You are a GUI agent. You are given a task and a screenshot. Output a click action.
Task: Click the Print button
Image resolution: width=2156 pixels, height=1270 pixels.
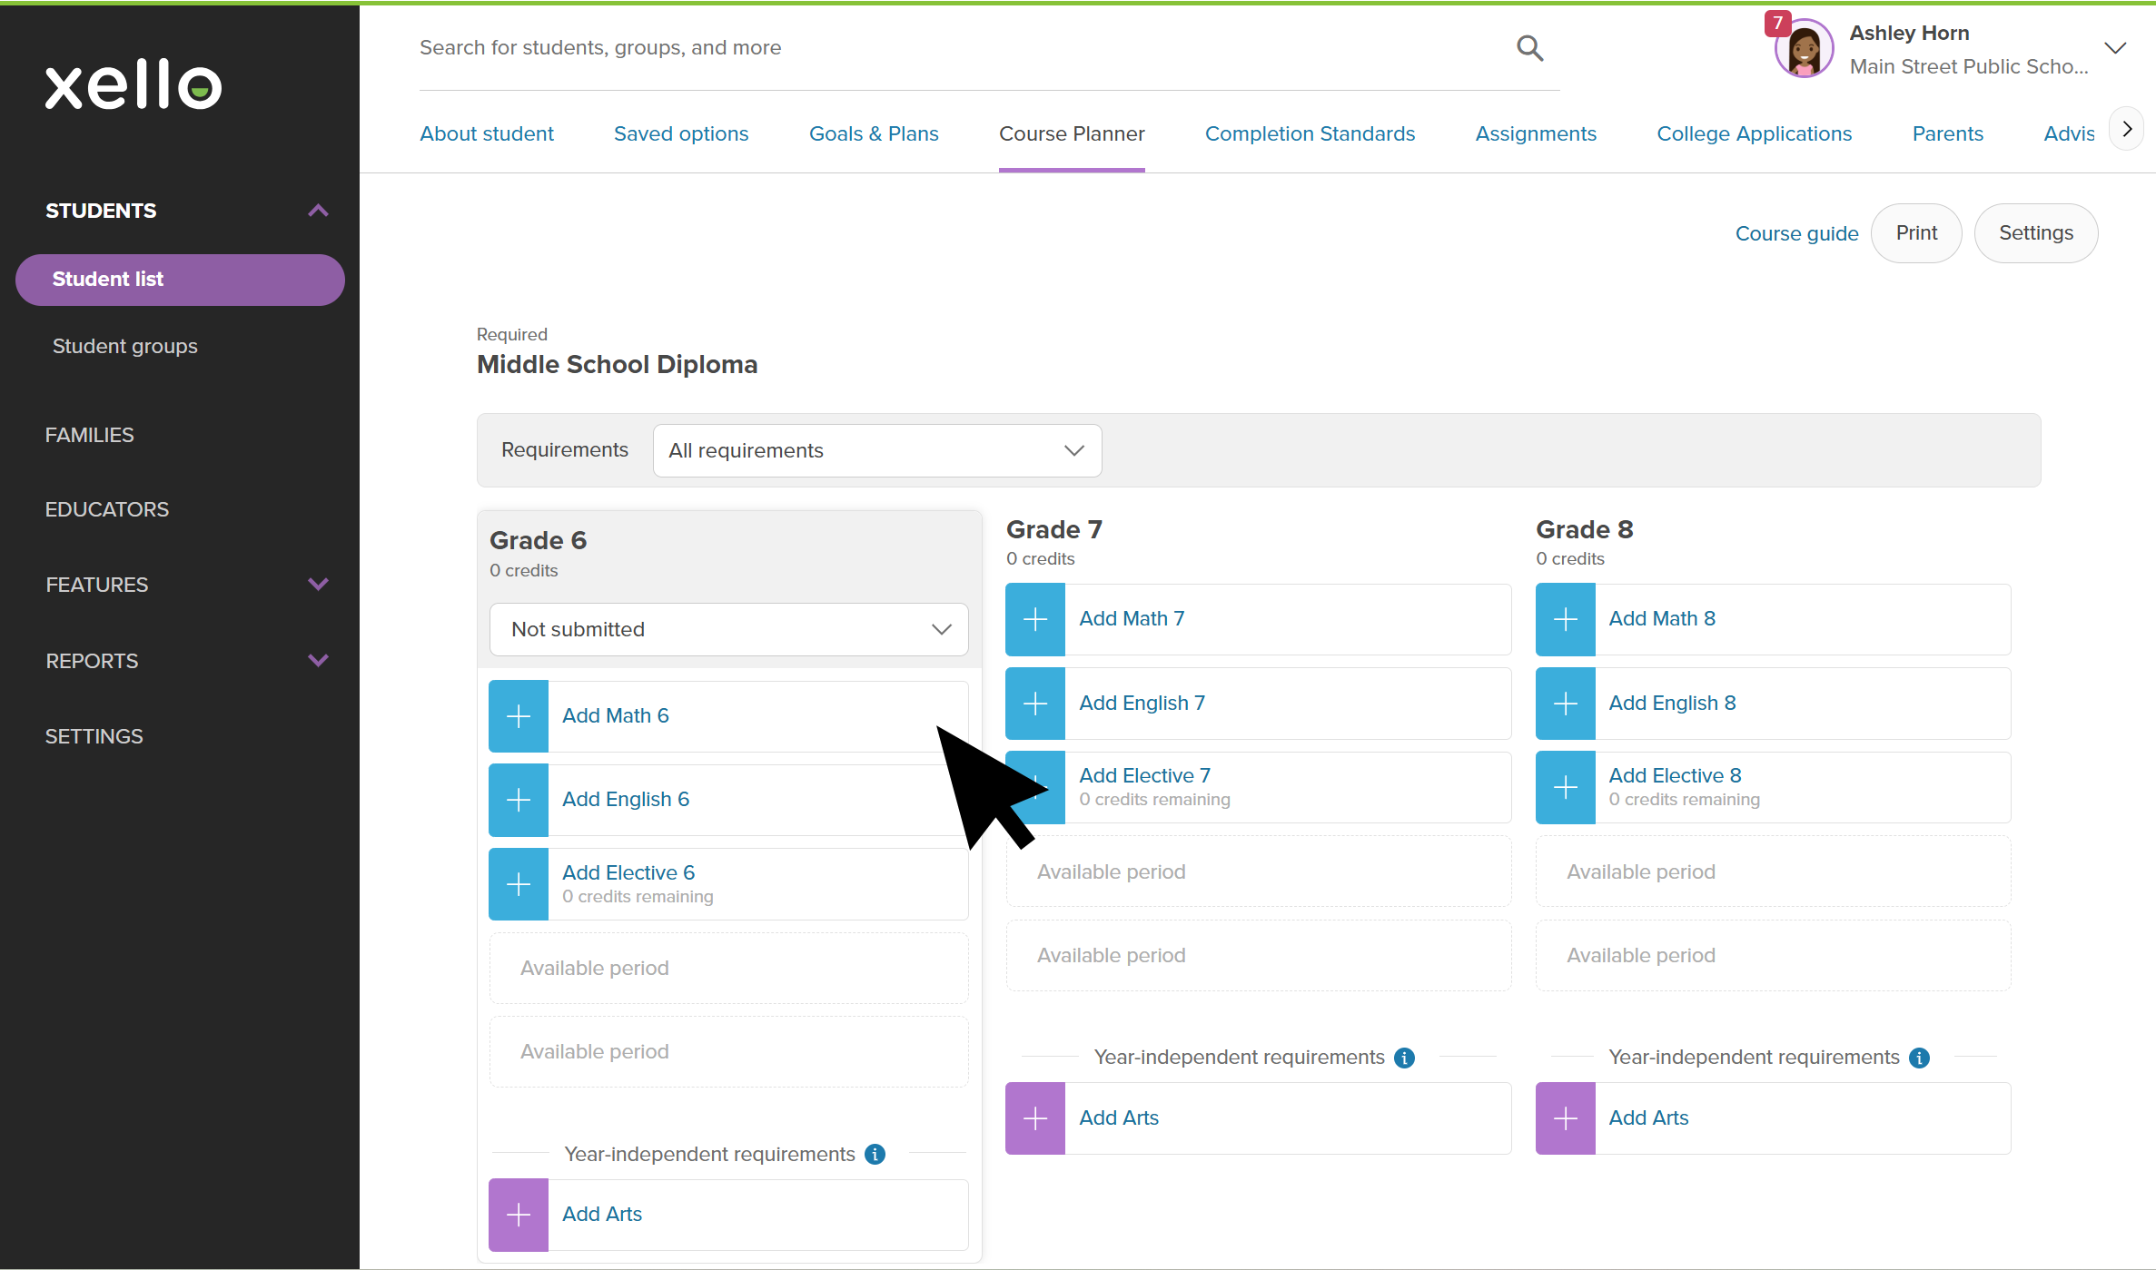[x=1916, y=233]
